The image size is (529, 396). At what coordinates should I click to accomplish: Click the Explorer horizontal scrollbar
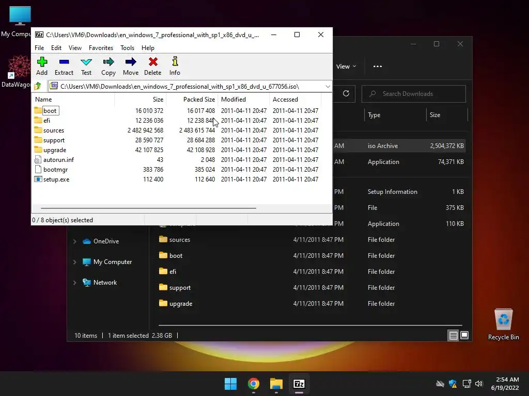[x=310, y=325]
